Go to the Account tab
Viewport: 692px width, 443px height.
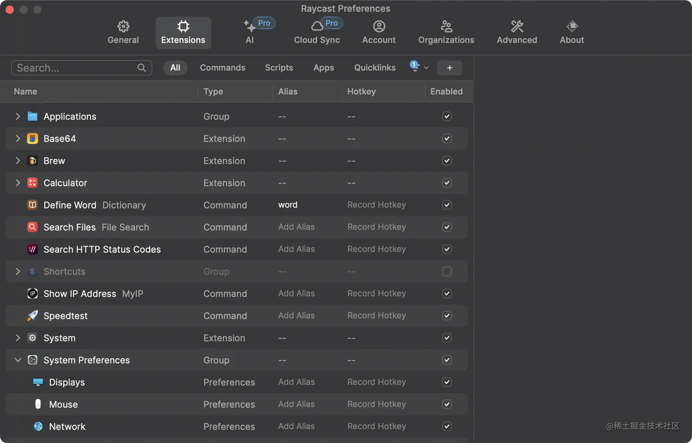coord(378,32)
